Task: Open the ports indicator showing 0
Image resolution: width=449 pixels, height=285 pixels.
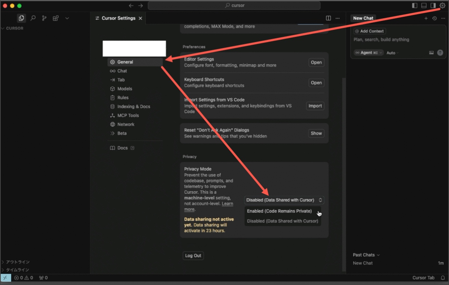Action: (43, 278)
